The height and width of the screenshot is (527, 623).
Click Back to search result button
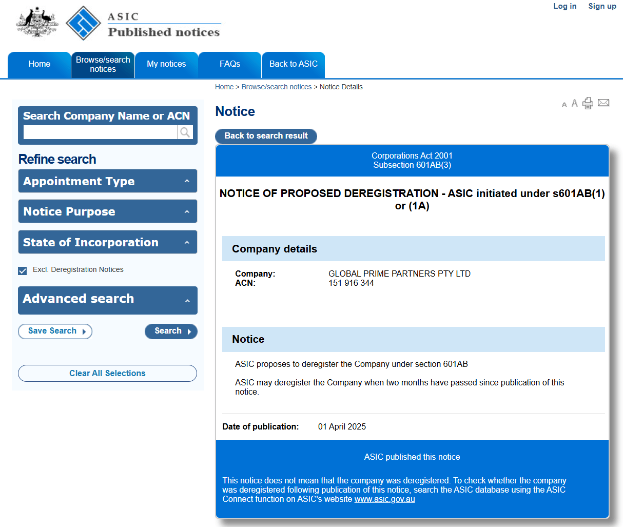(x=266, y=136)
